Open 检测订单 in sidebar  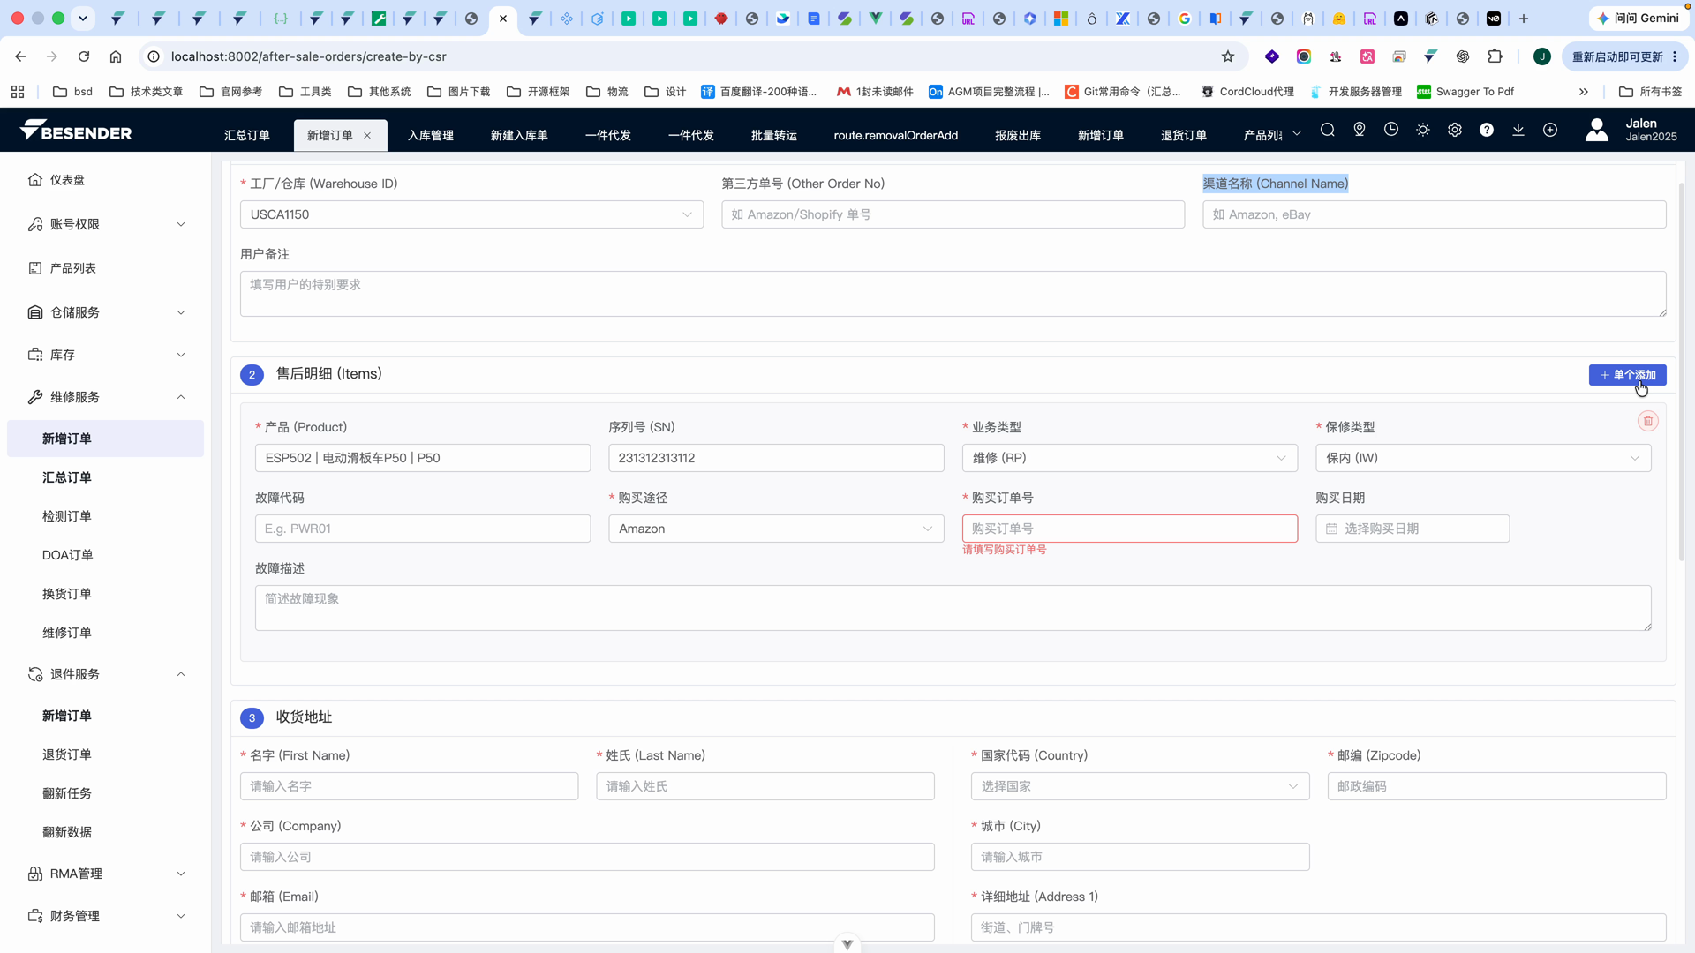[x=105, y=516]
